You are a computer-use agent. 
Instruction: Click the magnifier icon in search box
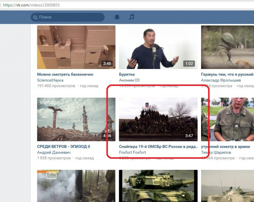[35, 17]
